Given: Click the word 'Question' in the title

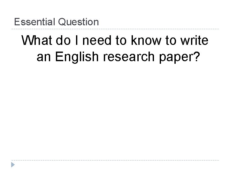Looking at the screenshot, I should [79, 22].
